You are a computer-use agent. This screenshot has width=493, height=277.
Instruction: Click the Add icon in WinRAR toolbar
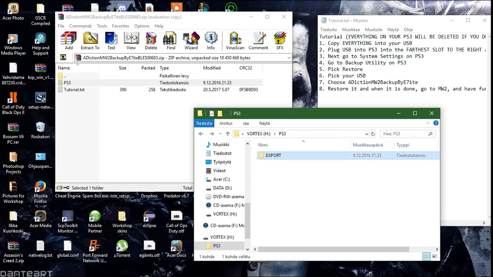click(x=69, y=41)
